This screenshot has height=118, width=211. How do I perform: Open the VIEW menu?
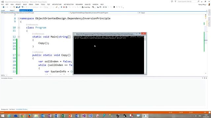[12, 4]
